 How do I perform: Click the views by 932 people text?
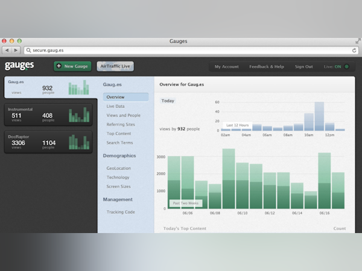[x=180, y=129]
